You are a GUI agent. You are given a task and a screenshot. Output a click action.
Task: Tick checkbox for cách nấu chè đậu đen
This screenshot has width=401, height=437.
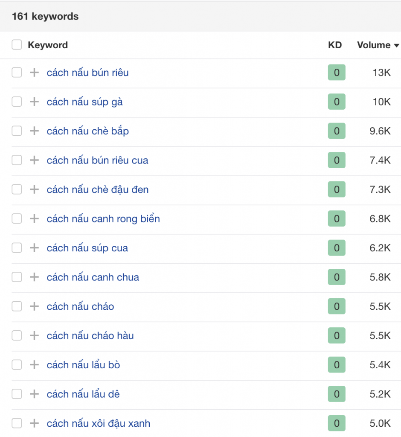click(17, 189)
